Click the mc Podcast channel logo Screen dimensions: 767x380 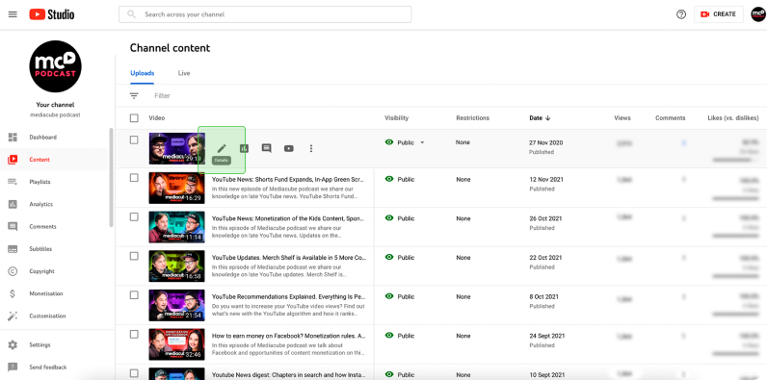55,66
